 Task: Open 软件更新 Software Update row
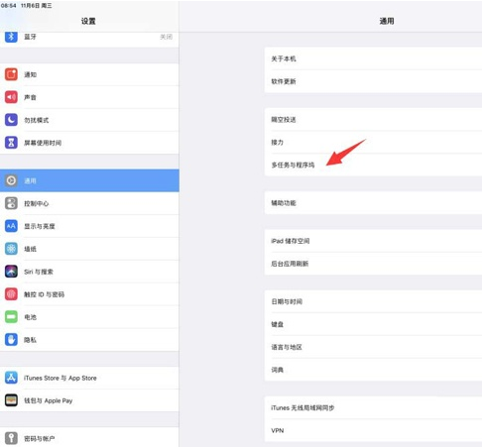point(373,81)
